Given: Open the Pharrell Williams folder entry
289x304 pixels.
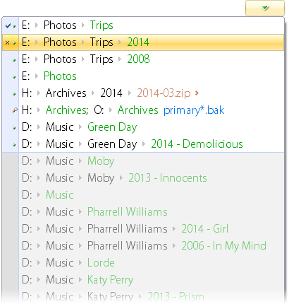Looking at the screenshot, I should (x=128, y=212).
